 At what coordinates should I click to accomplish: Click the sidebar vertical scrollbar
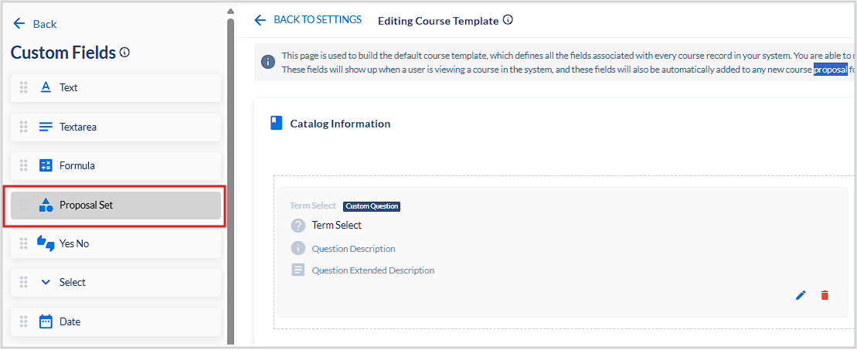click(x=230, y=155)
